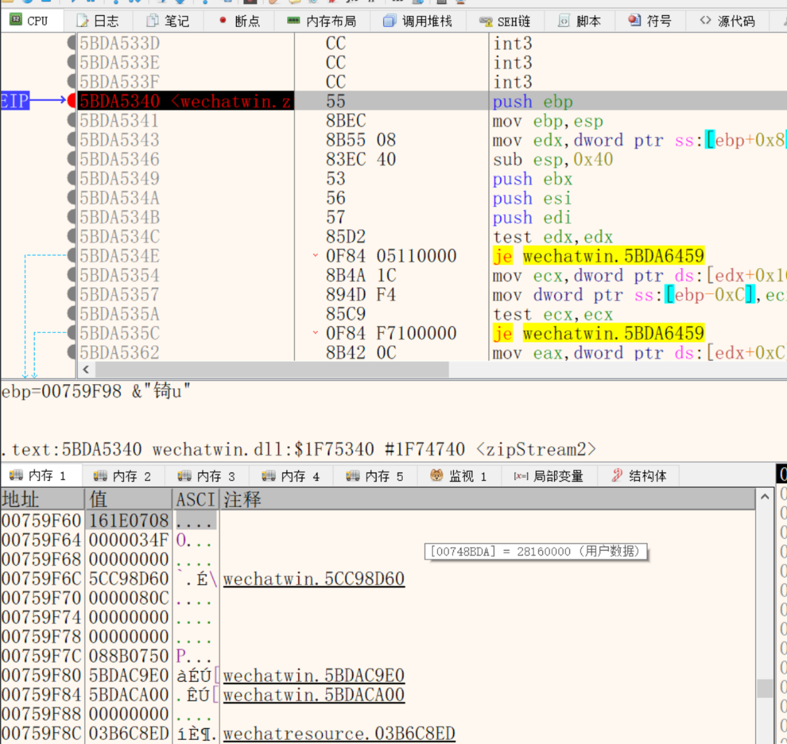Click opcode bytes 8B55 08
Viewport: 787px width, 744px height.
pyautogui.click(x=361, y=140)
